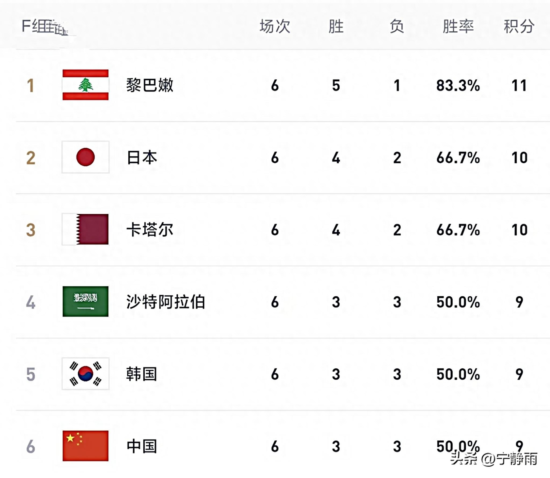Screen dimensions: 550x478
Task: Click the F组 group title
Action: [x=45, y=27]
